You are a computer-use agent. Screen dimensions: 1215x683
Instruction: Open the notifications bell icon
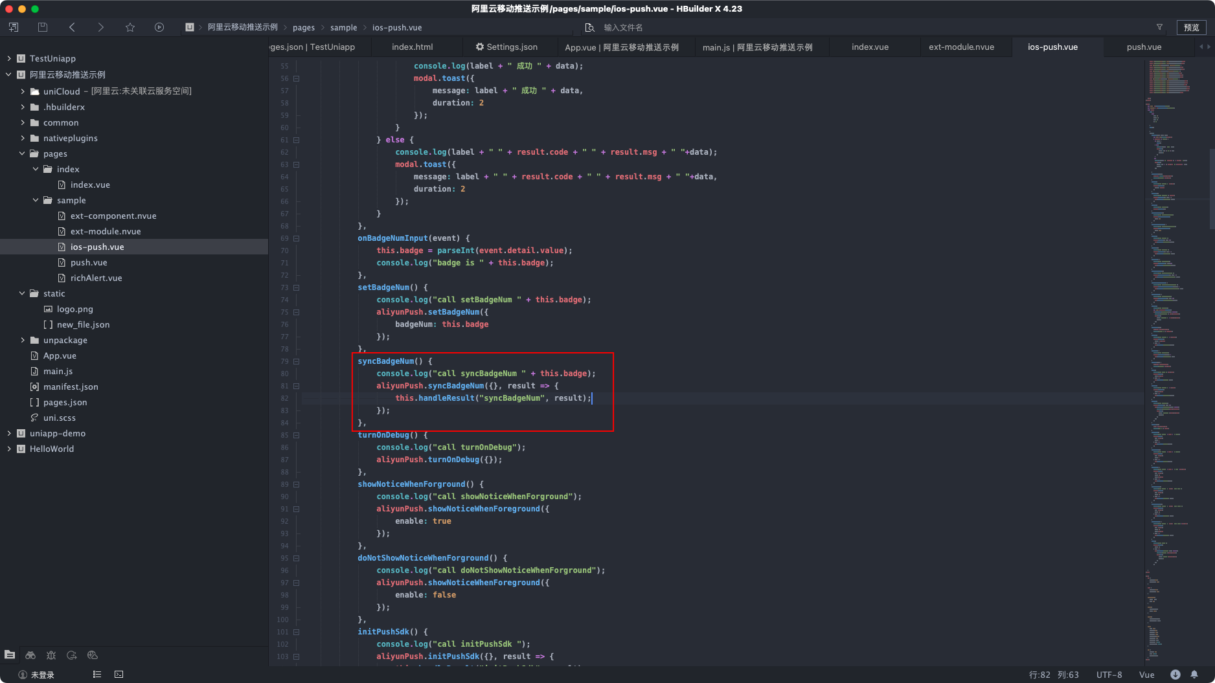1194,675
